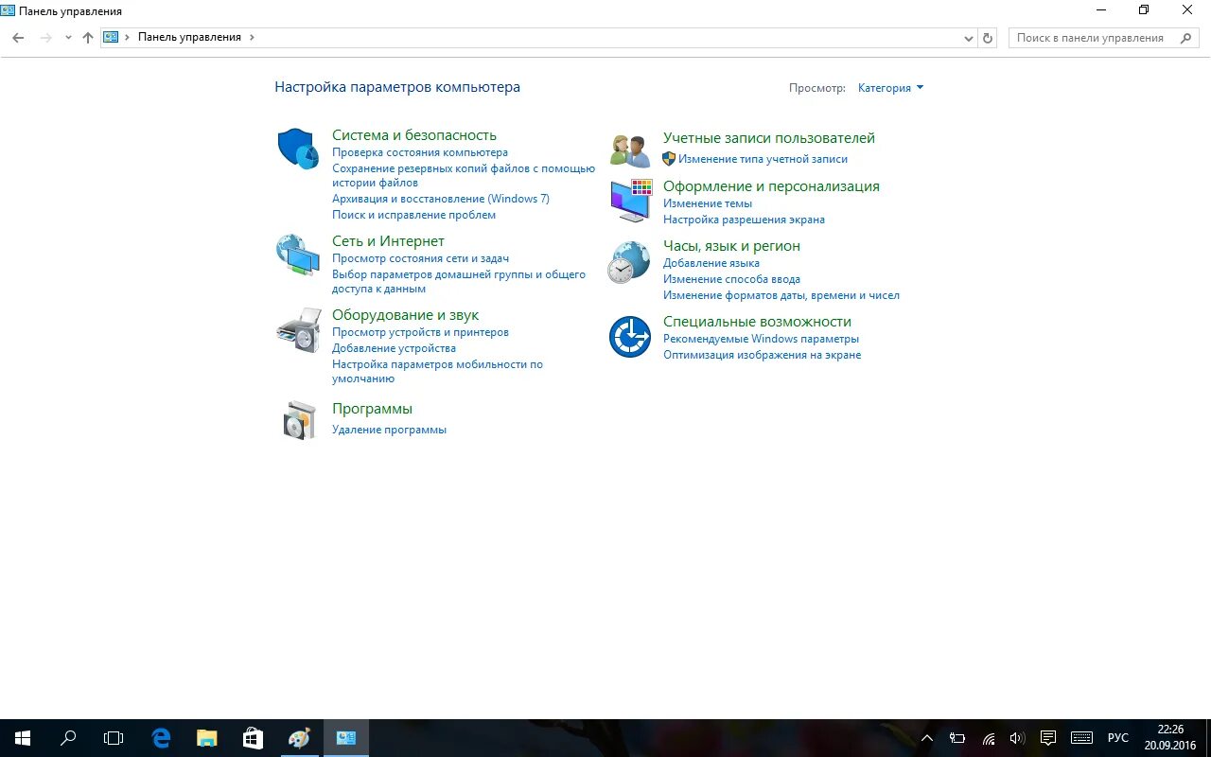Click the search magnifier icon in search box

(x=1186, y=38)
